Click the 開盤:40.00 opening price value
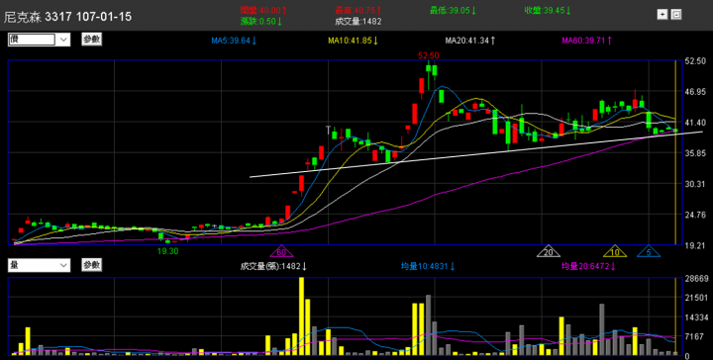The image size is (713, 360). [263, 10]
